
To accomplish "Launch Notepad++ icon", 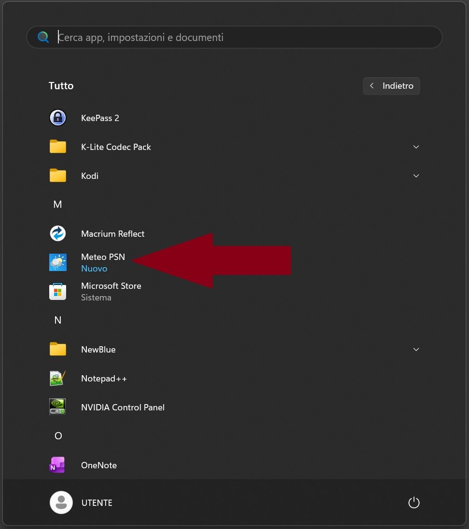I will coord(58,378).
